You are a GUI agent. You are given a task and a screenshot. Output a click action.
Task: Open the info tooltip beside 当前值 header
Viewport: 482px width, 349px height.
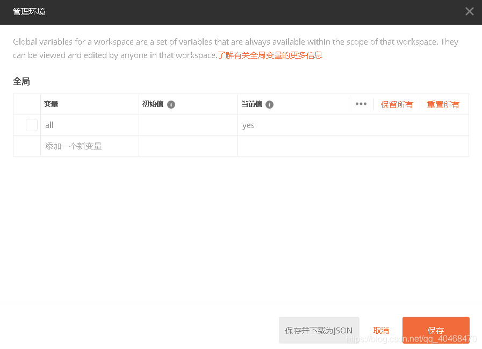[x=269, y=104]
